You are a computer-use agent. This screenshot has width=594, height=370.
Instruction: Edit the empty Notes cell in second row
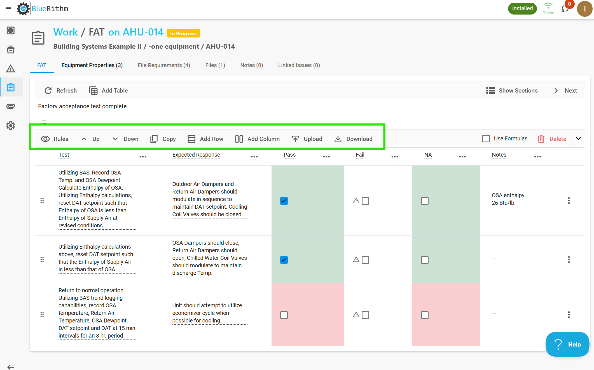click(494, 260)
